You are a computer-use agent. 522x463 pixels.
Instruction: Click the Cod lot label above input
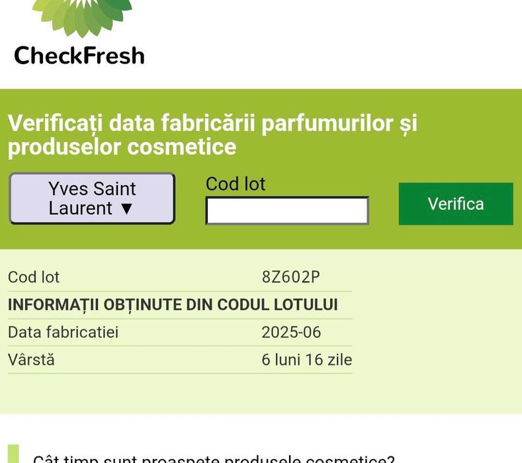tap(236, 184)
